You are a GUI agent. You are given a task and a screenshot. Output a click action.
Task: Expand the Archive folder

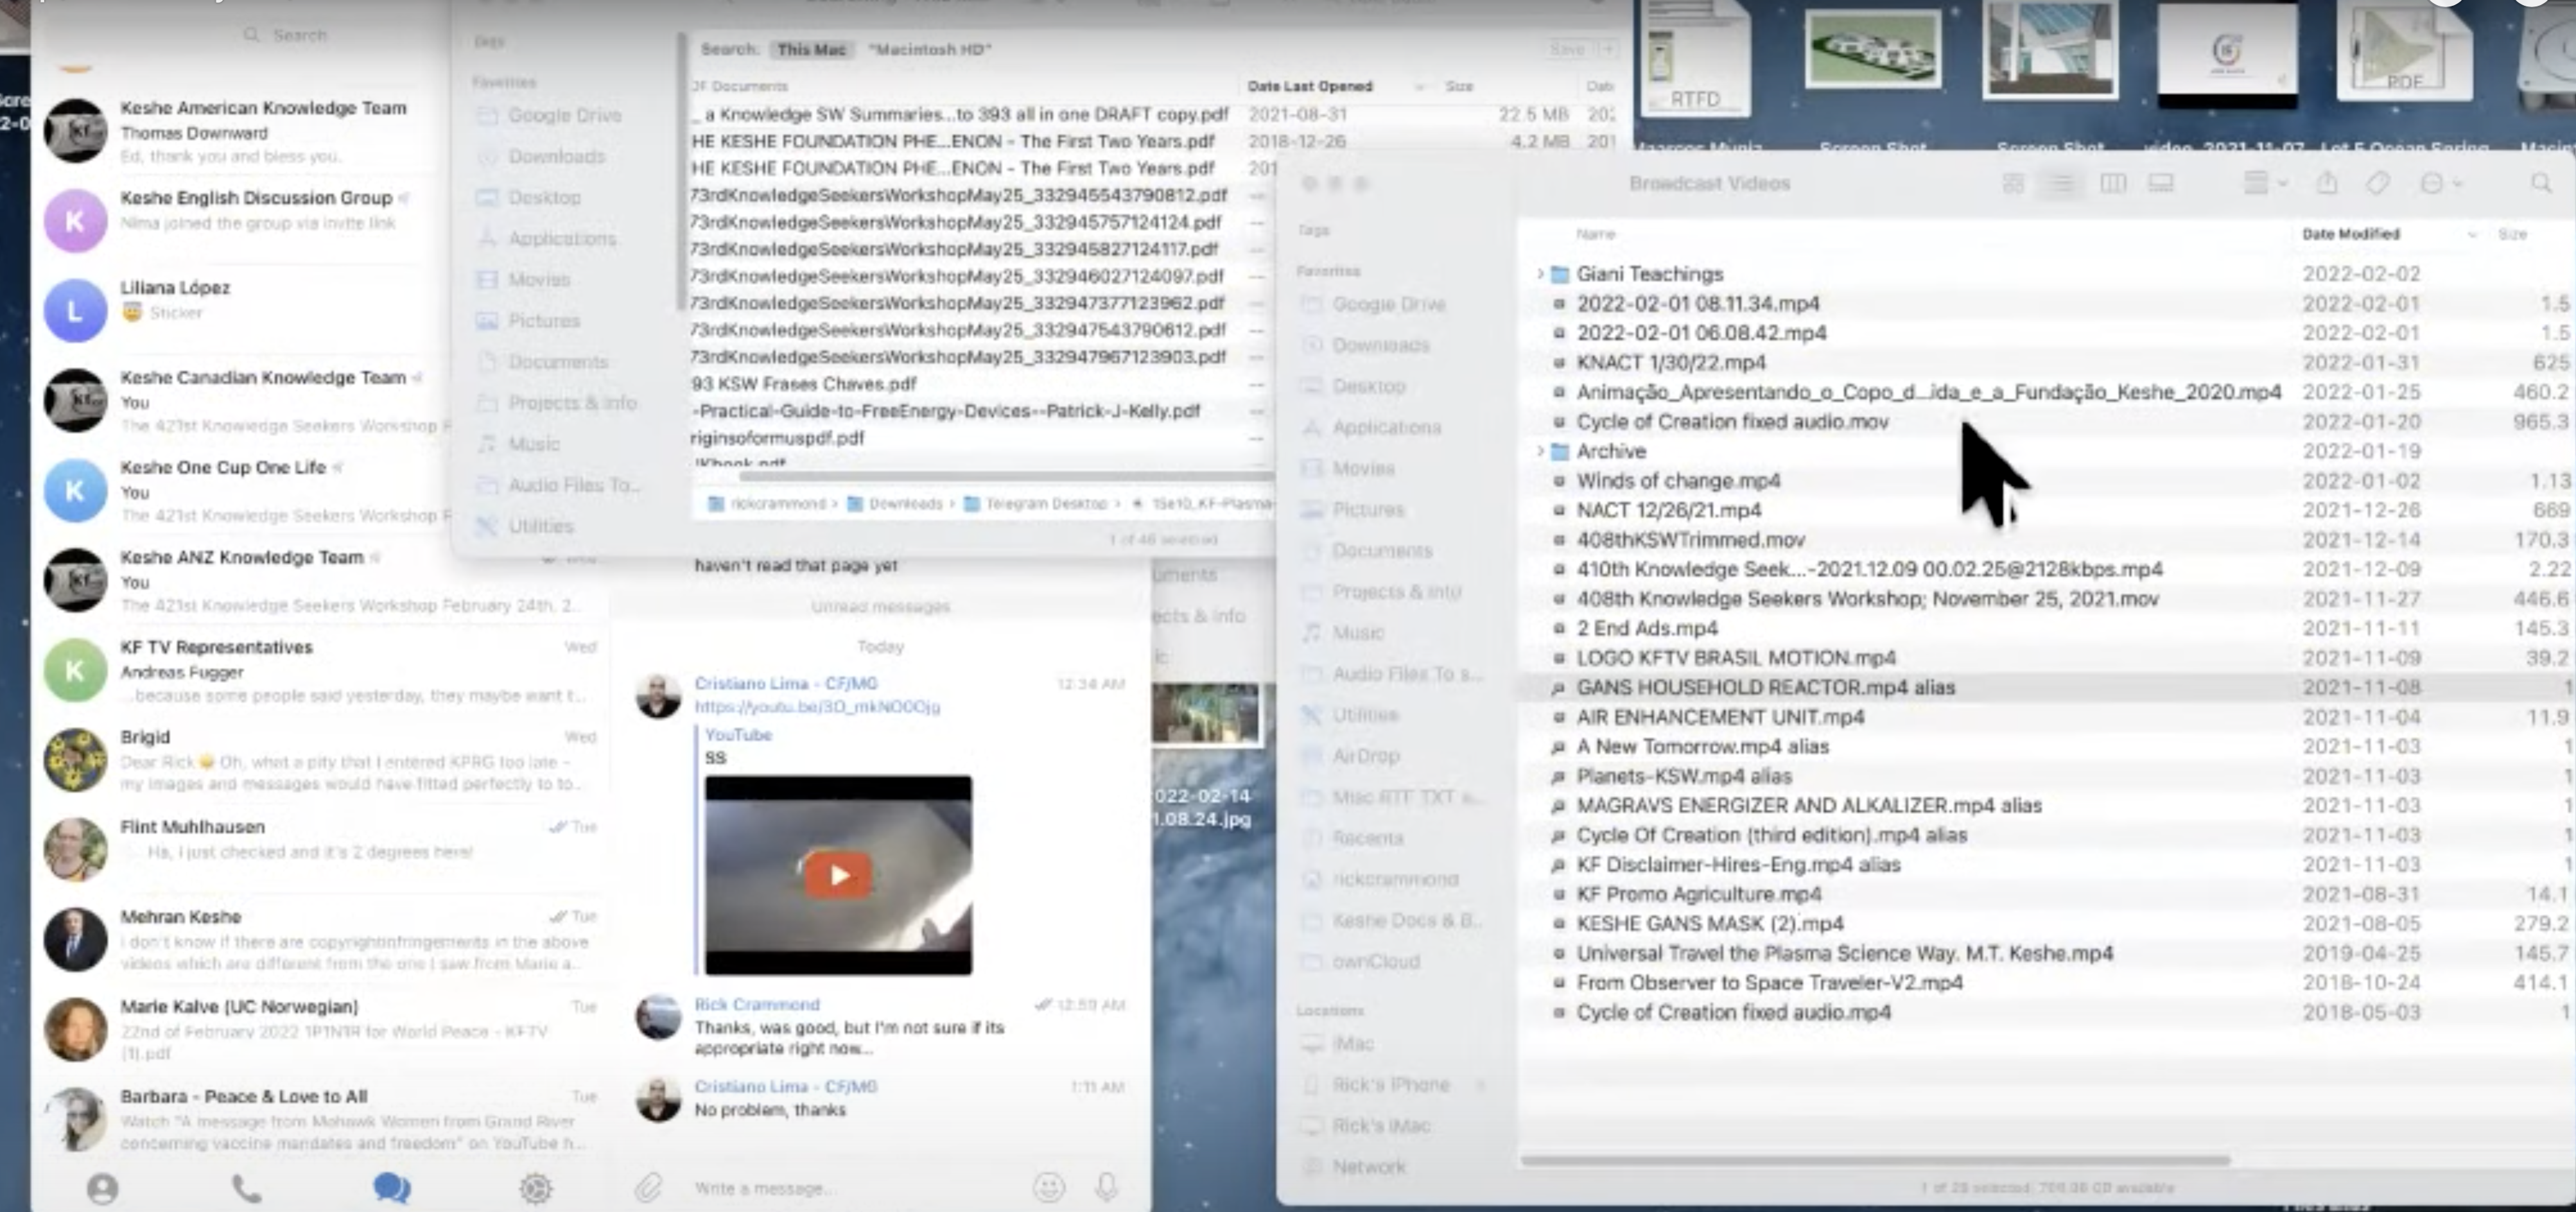coord(1540,451)
